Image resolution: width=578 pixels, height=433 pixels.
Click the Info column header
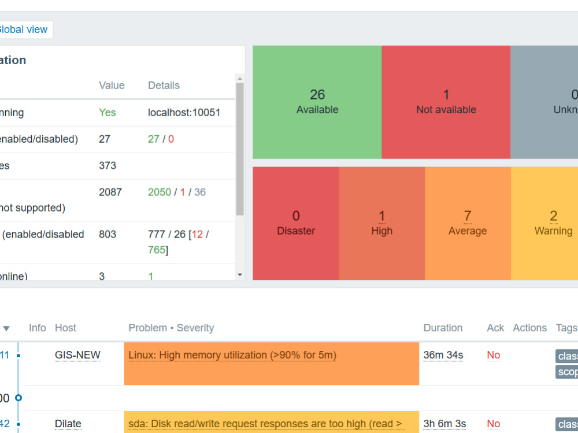(37, 328)
